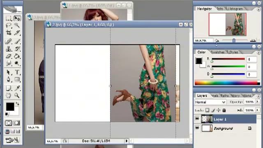
Task: Click the Navigator zoom slider handle
Action: [234, 40]
